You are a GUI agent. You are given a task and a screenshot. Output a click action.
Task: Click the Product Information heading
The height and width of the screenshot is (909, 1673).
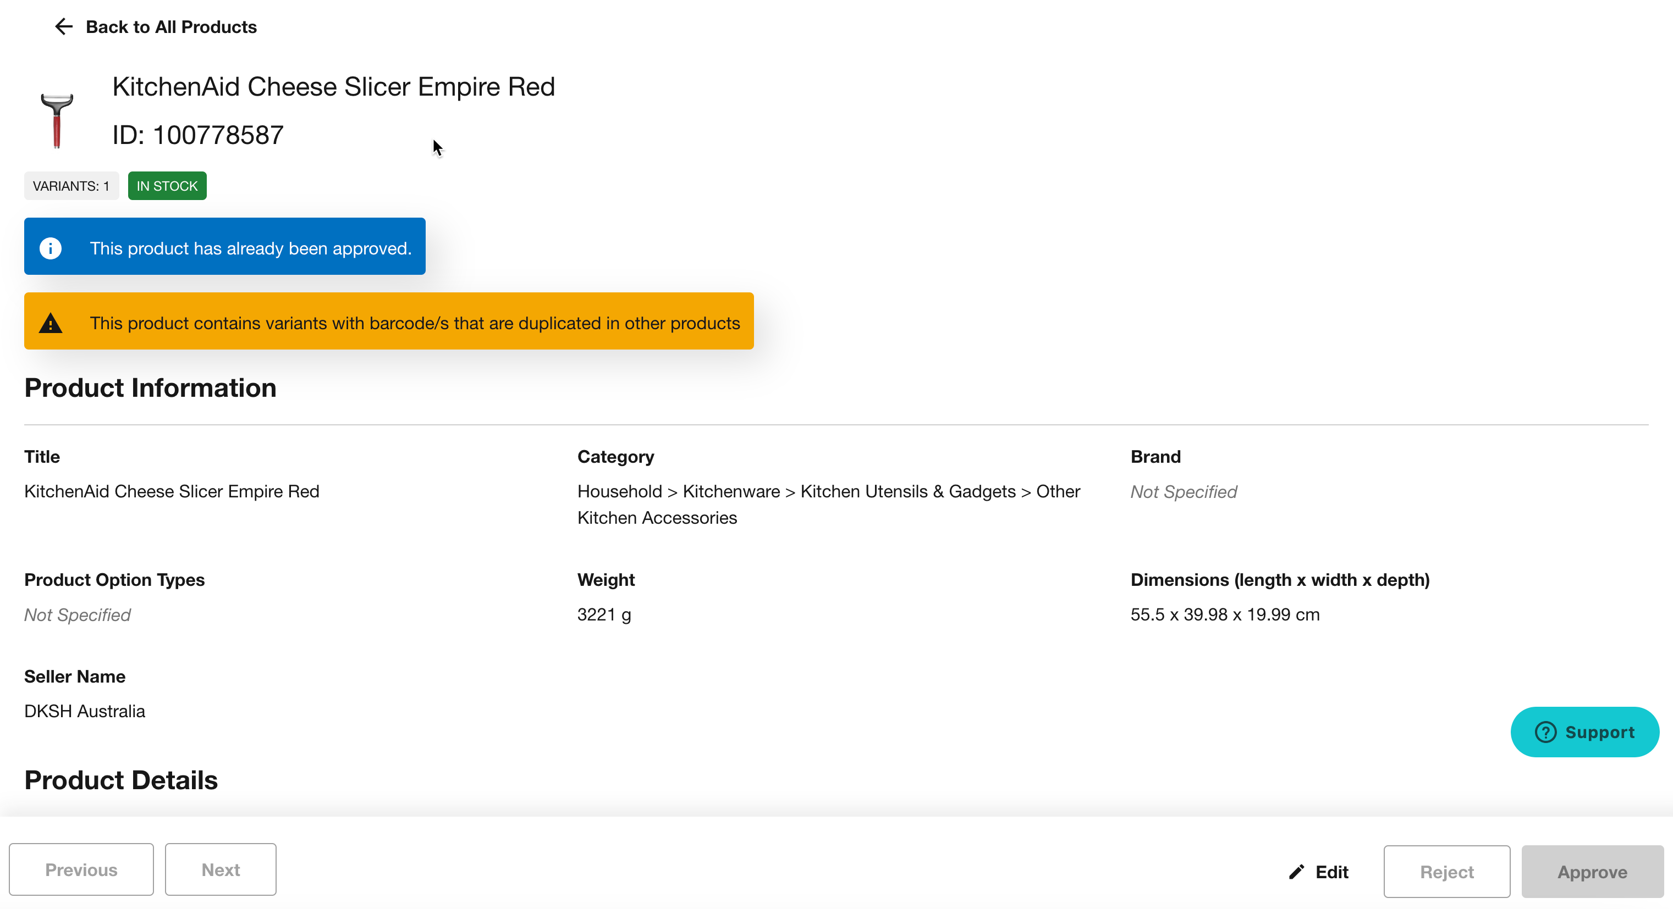point(150,387)
